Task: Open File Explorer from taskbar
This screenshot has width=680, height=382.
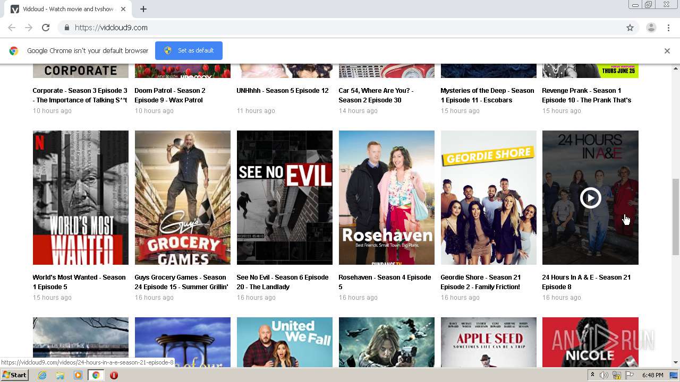Action: point(60,375)
